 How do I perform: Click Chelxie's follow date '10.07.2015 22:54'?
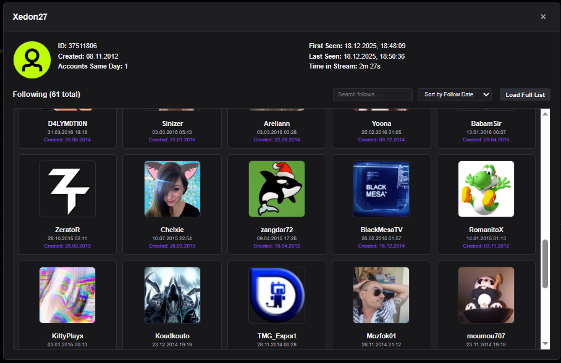[172, 238]
